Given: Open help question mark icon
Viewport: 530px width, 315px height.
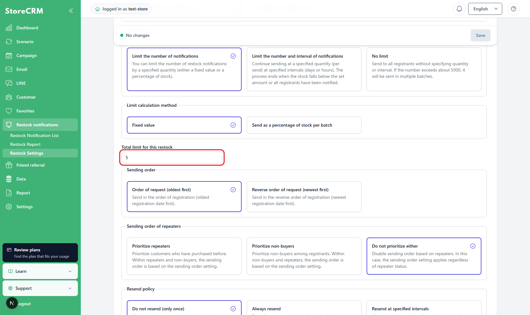Looking at the screenshot, I should 514,9.
